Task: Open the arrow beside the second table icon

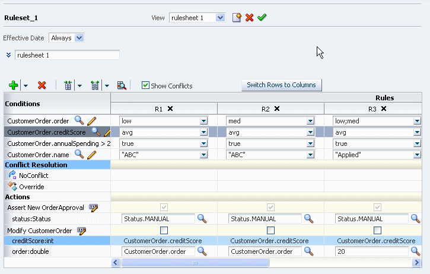Action: point(107,85)
